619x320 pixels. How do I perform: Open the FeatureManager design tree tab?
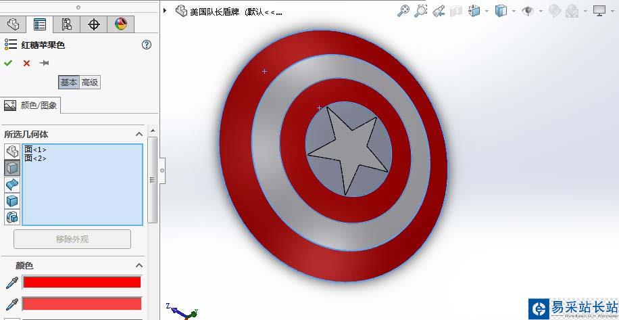[x=13, y=24]
